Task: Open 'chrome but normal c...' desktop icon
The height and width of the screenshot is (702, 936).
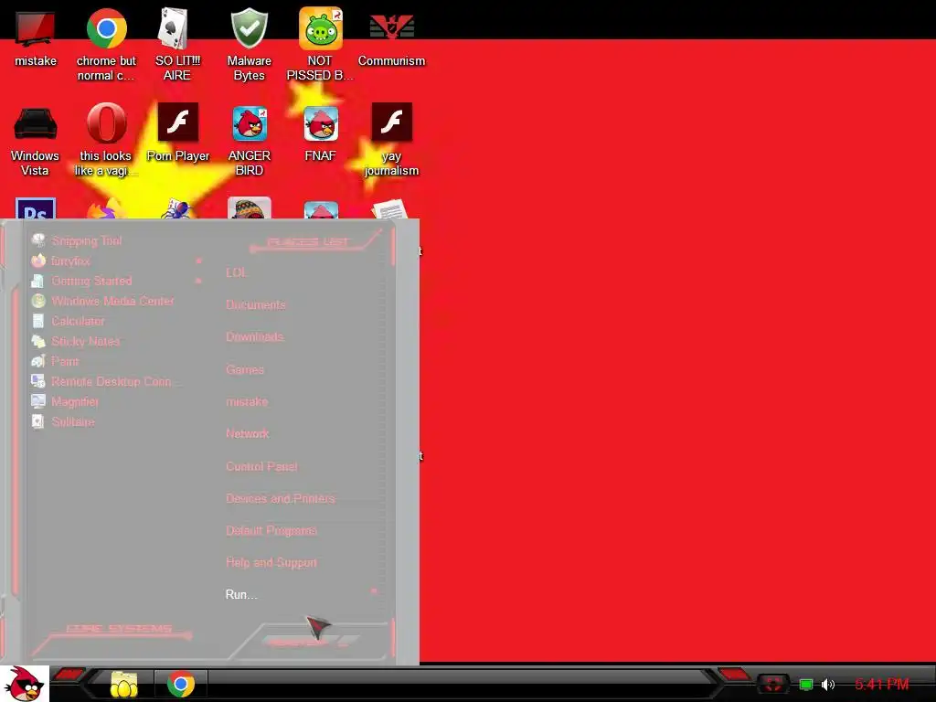Action: (x=106, y=45)
